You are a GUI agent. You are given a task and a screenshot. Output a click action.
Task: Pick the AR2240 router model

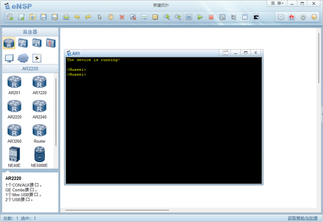(39, 109)
